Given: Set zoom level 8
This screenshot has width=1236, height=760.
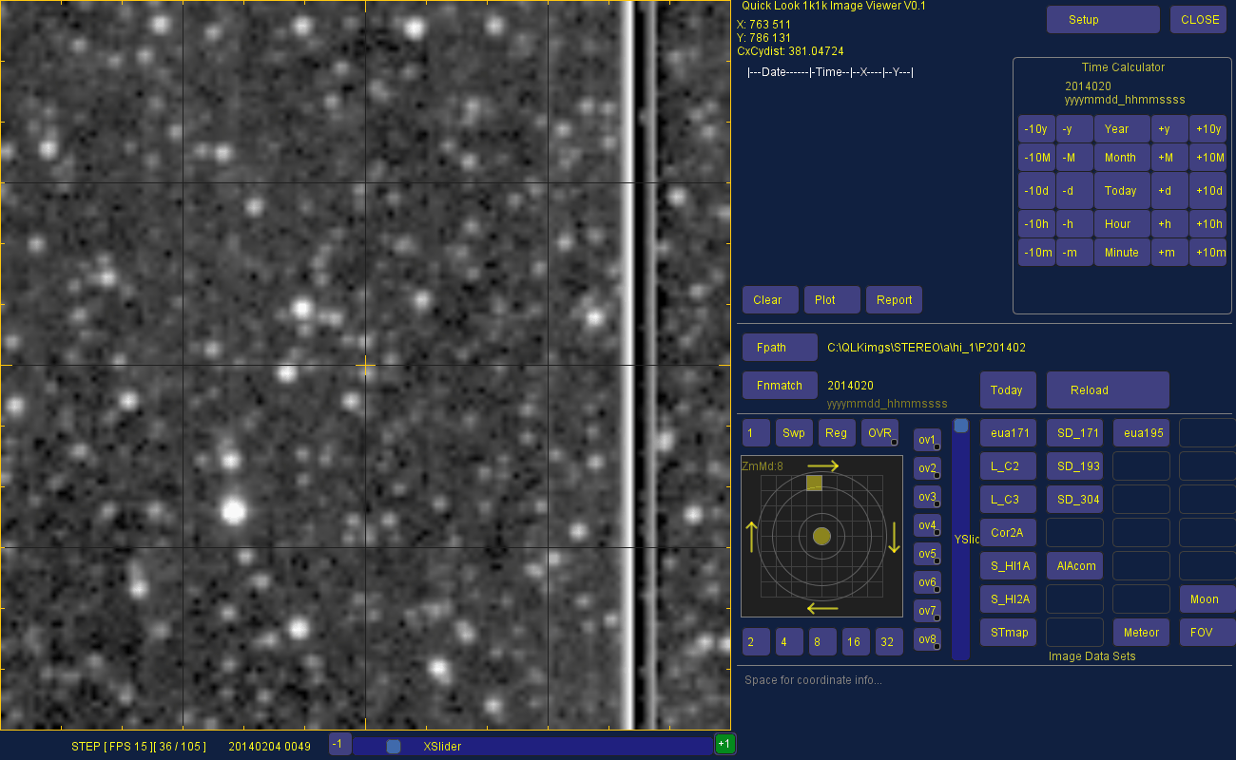Looking at the screenshot, I should pyautogui.click(x=822, y=642).
